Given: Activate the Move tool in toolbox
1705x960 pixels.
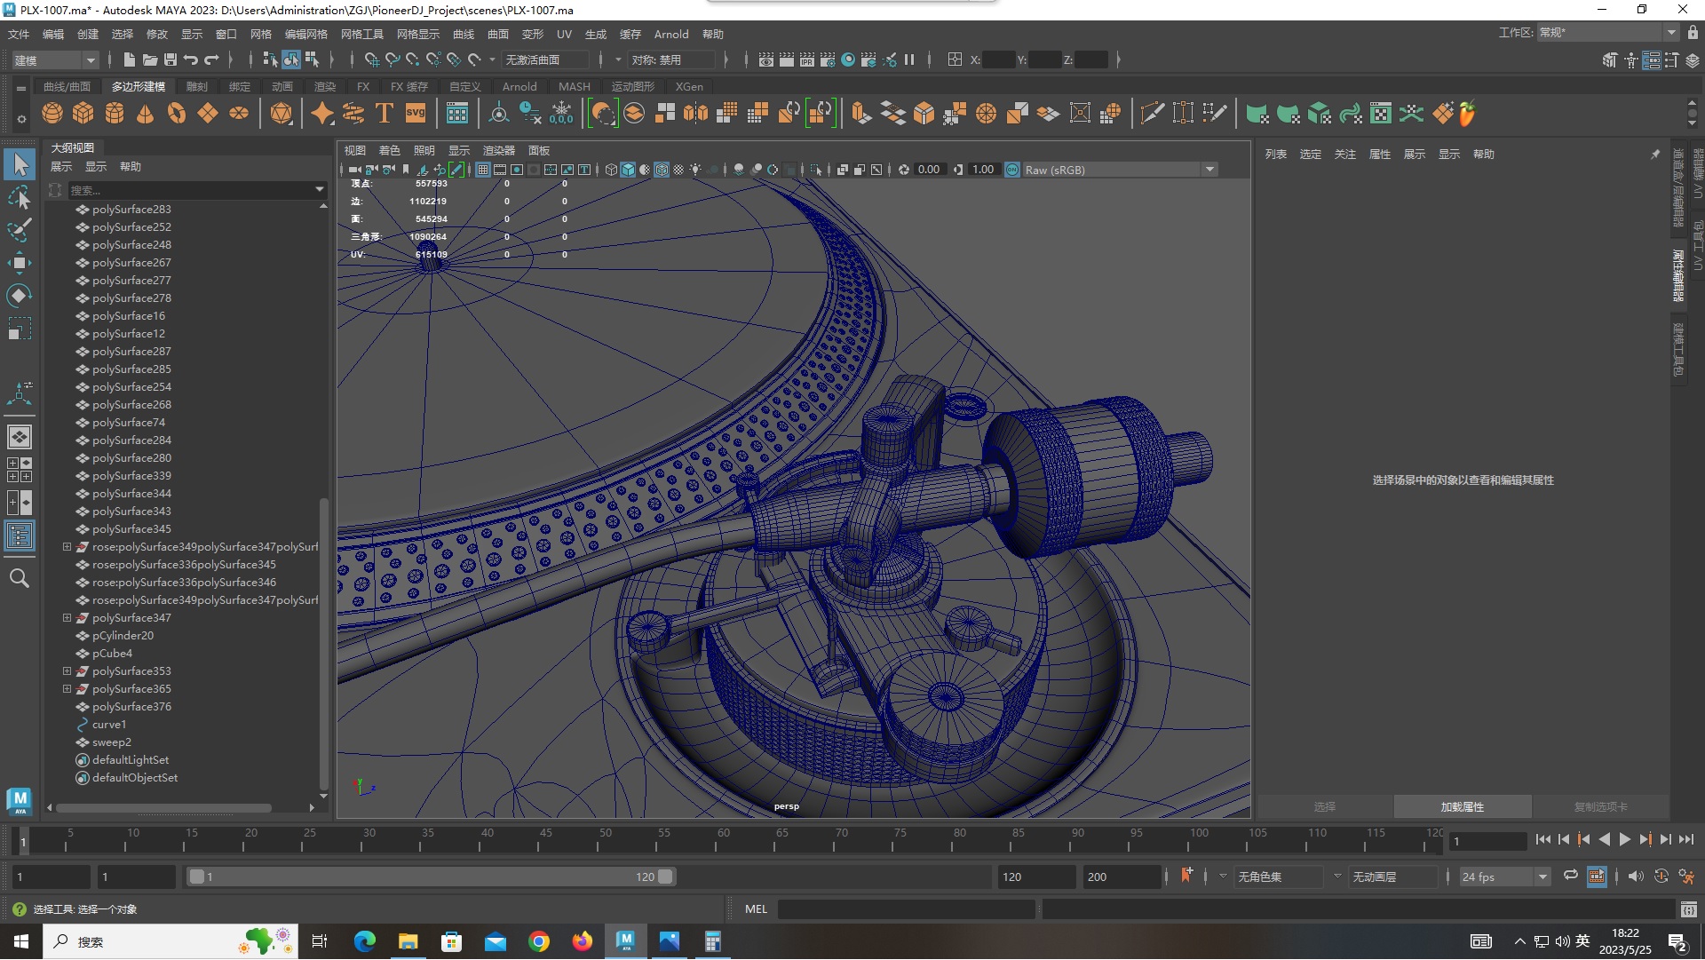Looking at the screenshot, I should click(x=20, y=263).
